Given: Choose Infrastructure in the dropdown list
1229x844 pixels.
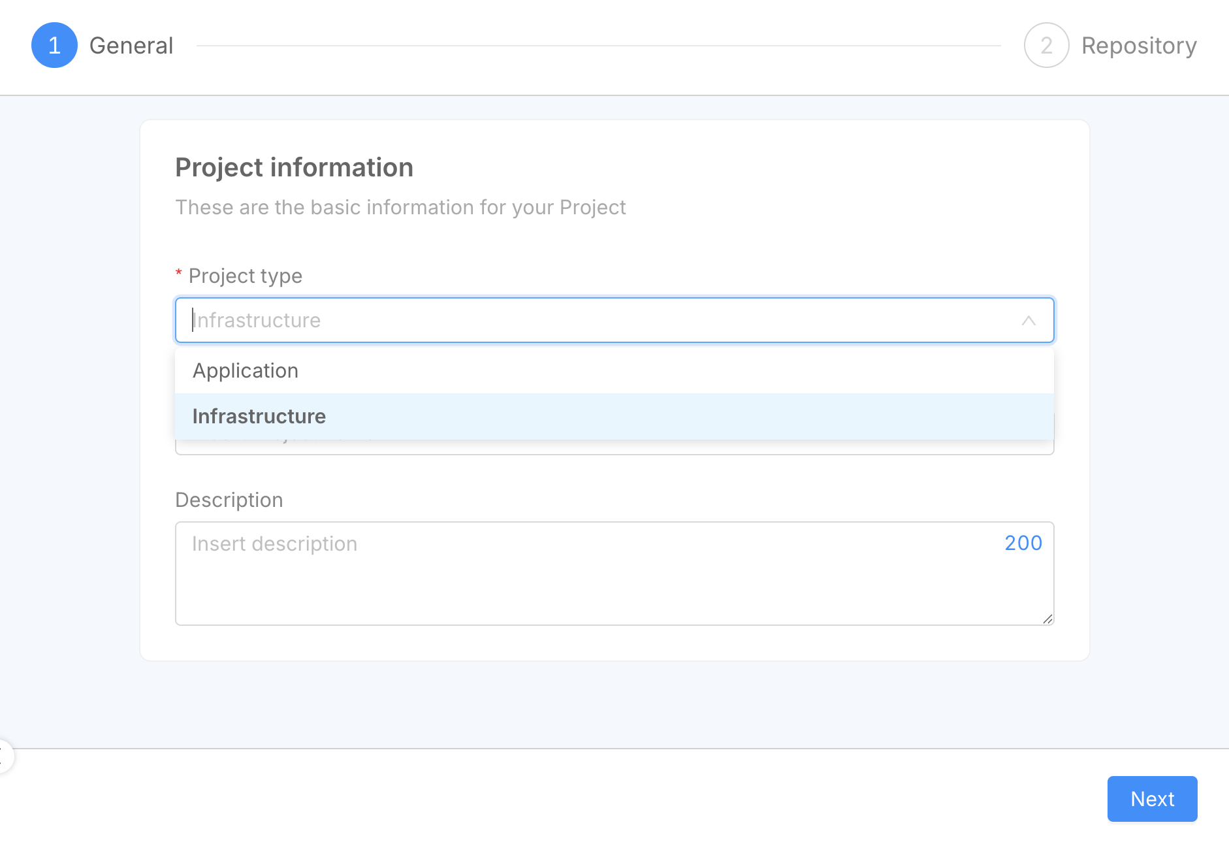Looking at the screenshot, I should [x=614, y=416].
